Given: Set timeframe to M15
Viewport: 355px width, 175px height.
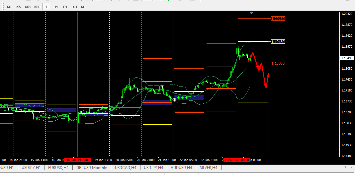Looking at the screenshot, I should (28, 7).
